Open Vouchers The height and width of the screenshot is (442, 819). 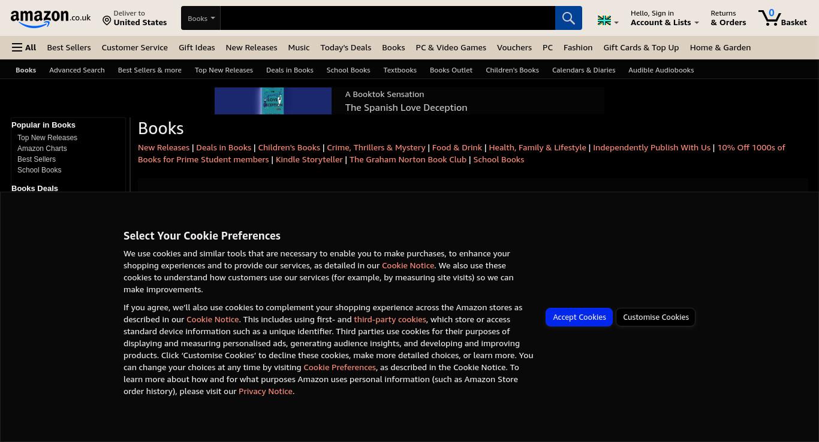point(514,47)
